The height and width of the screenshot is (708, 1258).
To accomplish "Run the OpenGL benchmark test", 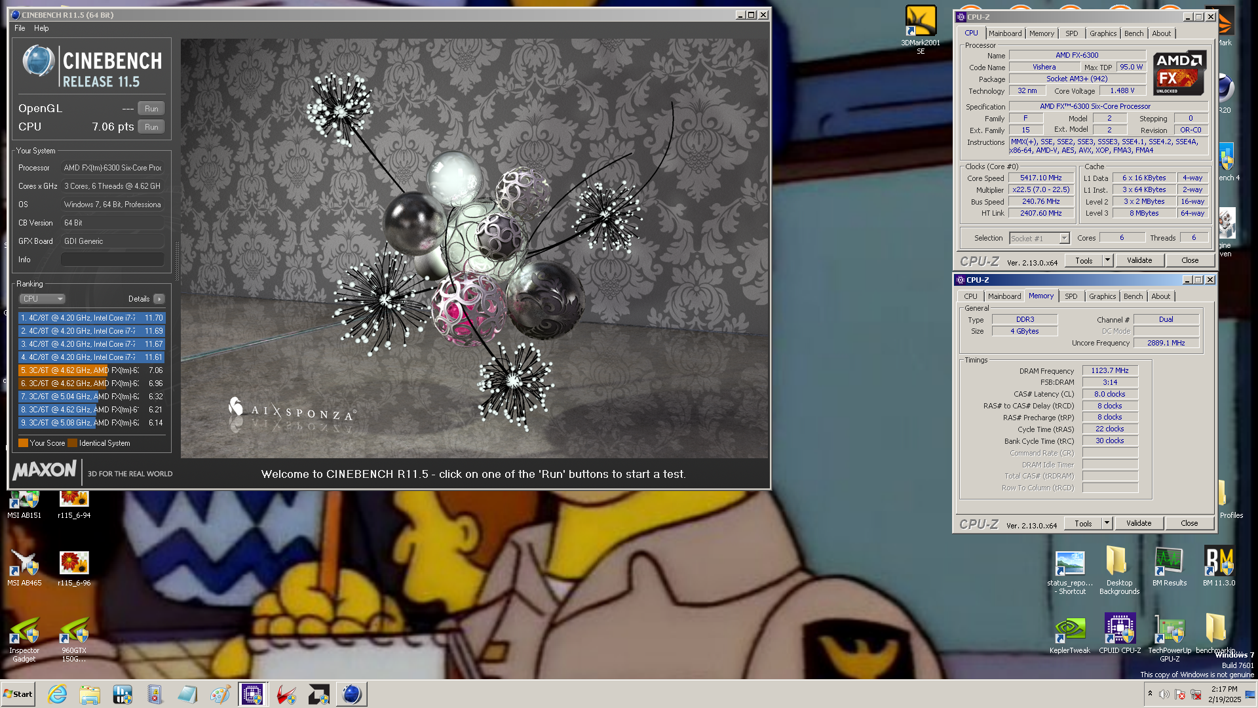I will (x=151, y=109).
